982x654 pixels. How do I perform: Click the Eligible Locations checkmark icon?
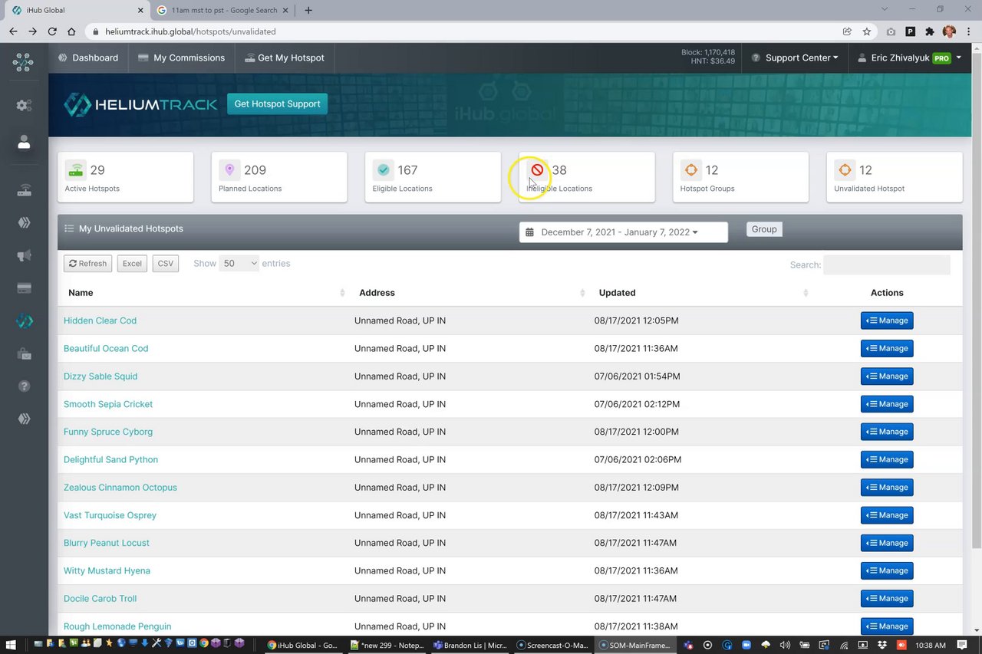383,170
